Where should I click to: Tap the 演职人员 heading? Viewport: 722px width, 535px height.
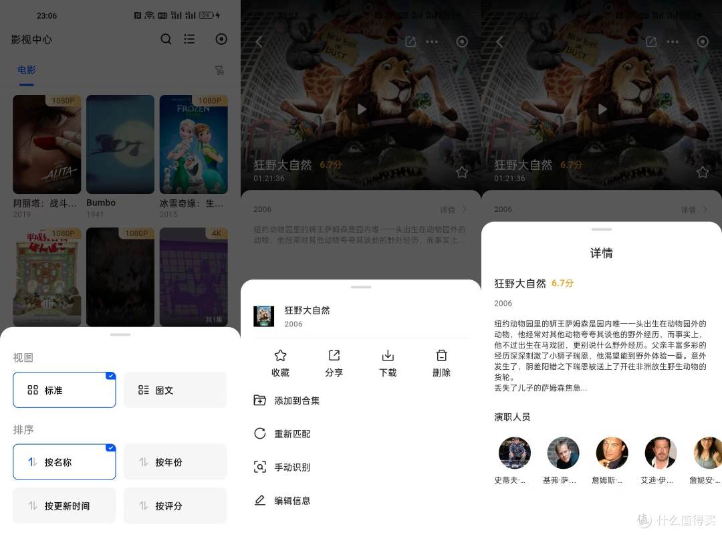tap(512, 417)
